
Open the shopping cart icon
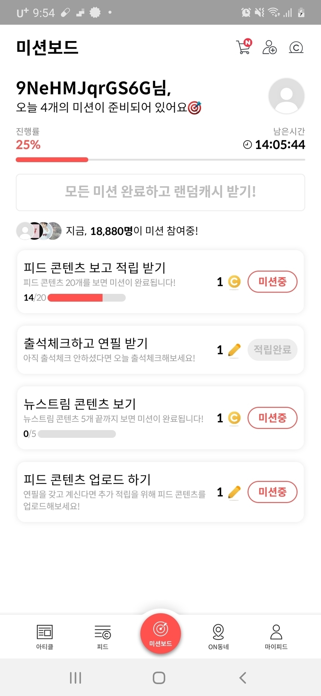pos(244,47)
